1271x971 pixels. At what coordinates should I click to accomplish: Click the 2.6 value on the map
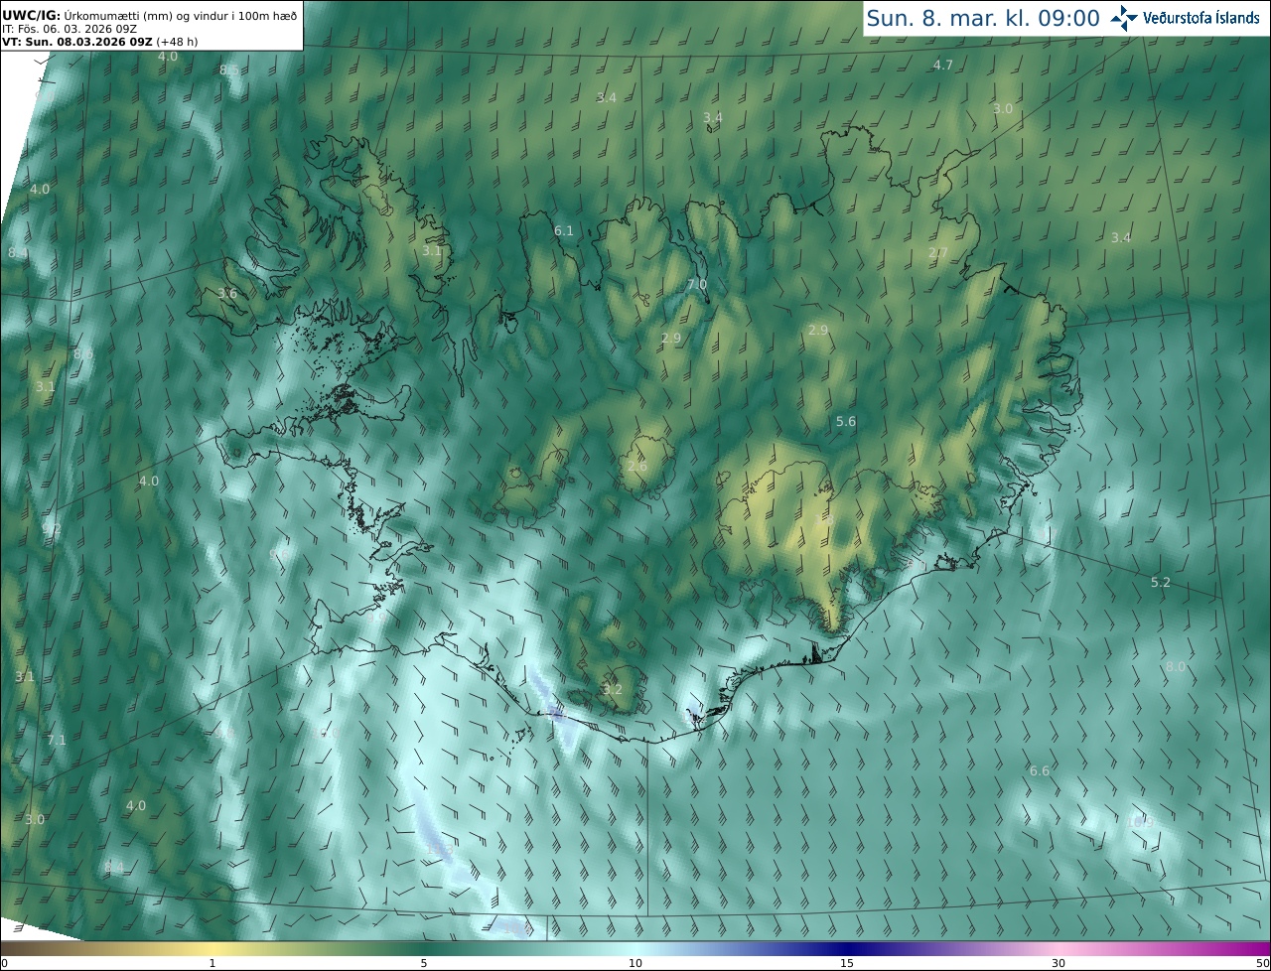click(x=637, y=466)
